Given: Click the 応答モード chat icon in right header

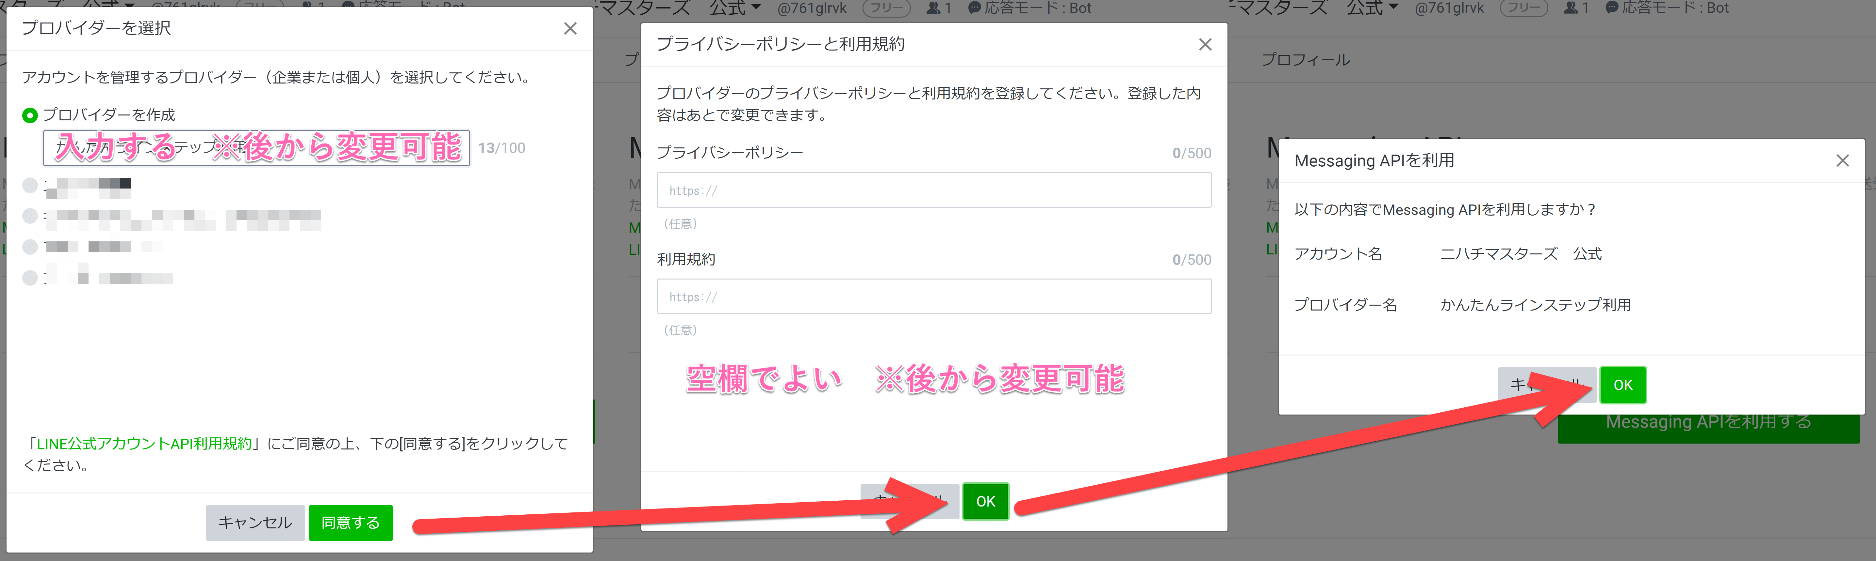Looking at the screenshot, I should tap(1612, 8).
